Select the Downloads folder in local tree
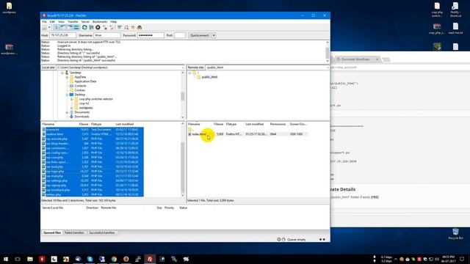The width and height of the screenshot is (470, 264). (x=82, y=117)
